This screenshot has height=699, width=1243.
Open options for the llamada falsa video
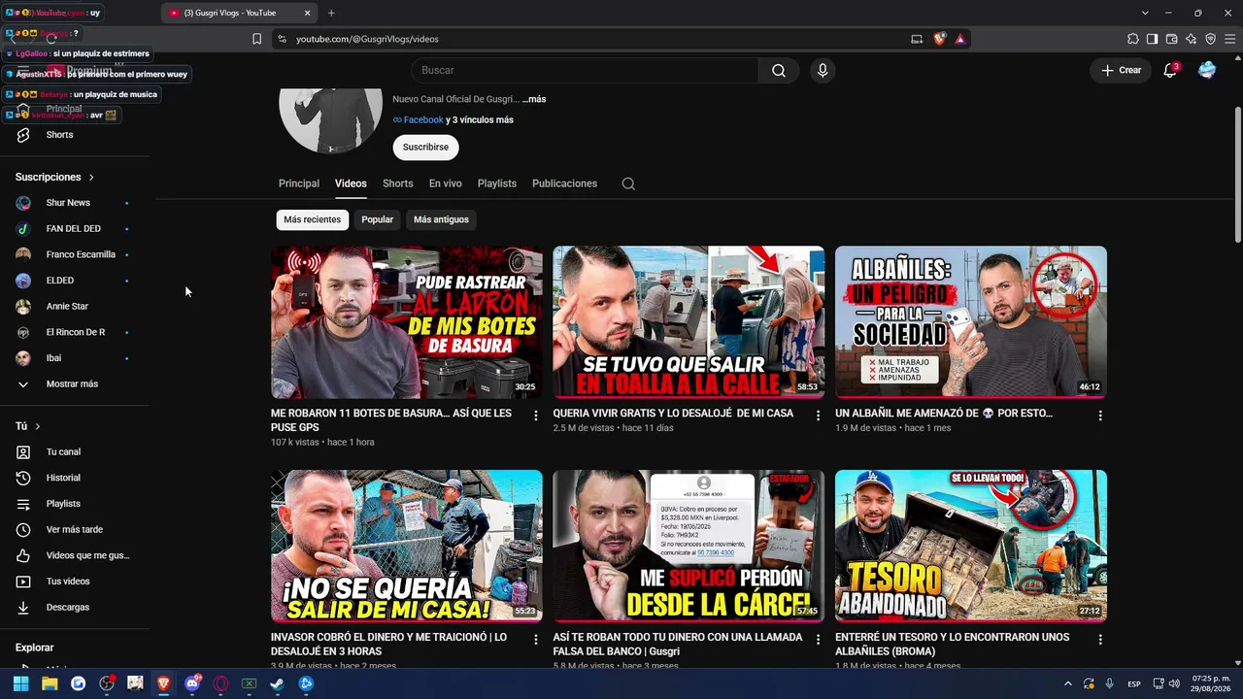click(x=818, y=640)
